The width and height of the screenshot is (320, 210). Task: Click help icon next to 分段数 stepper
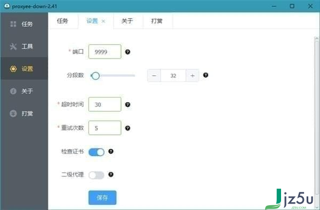pyautogui.click(x=206, y=75)
